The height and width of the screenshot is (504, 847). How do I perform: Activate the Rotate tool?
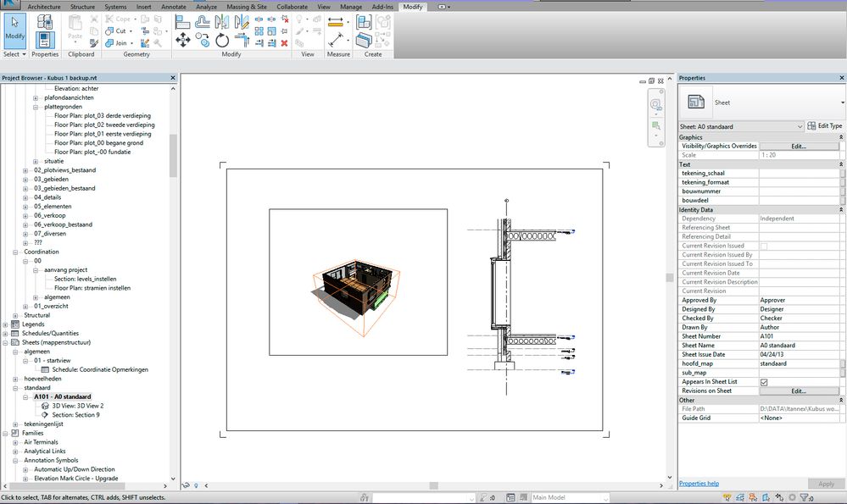coord(222,40)
